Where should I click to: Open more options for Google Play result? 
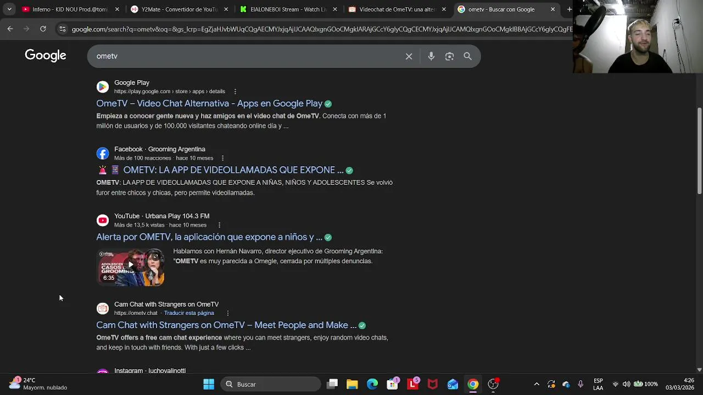pos(235,91)
